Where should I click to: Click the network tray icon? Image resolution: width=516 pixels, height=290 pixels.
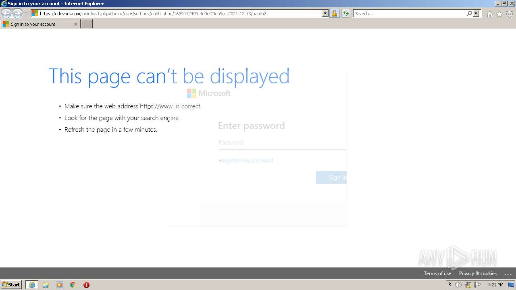468,285
